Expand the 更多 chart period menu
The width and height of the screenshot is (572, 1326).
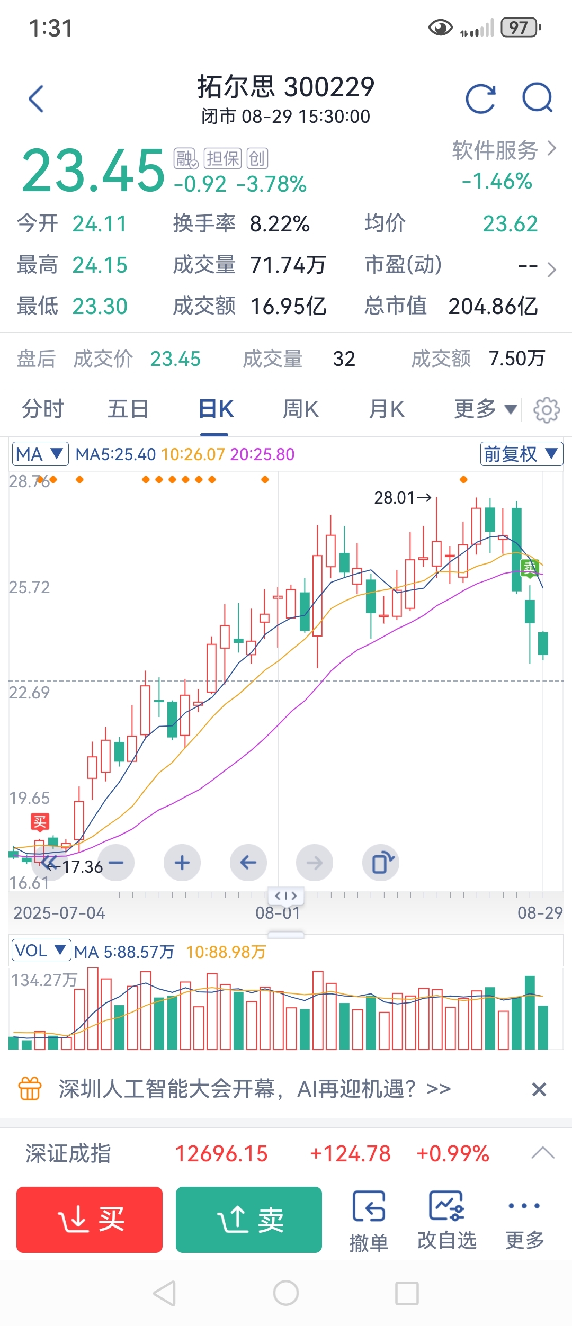[x=485, y=409]
